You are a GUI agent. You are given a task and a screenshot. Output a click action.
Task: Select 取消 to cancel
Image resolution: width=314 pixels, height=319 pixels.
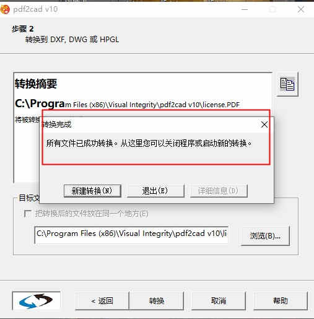pos(219,301)
